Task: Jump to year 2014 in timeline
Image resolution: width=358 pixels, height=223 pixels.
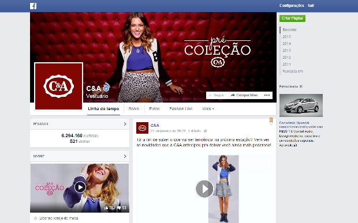Action: click(286, 44)
